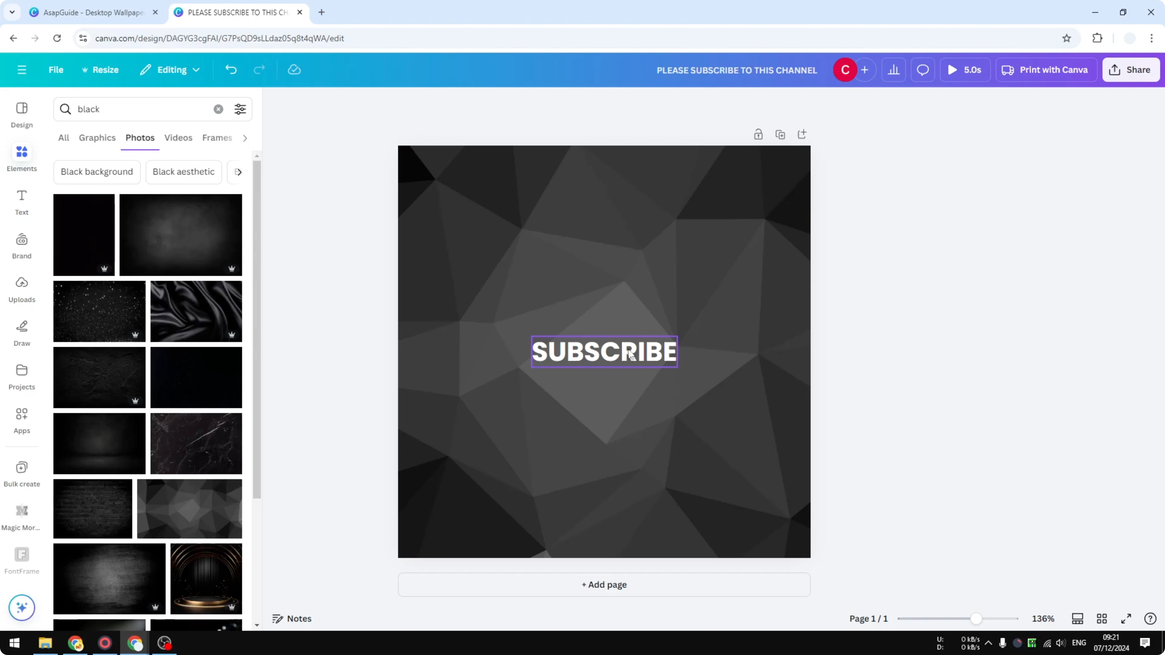Show more category tabs with chevron

click(245, 138)
